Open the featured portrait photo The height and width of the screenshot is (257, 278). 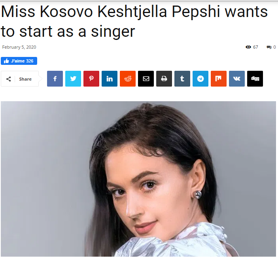[138, 179]
